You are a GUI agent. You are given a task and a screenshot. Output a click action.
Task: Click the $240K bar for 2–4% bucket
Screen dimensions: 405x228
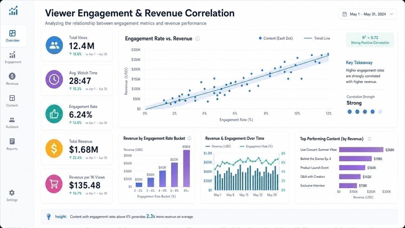click(x=151, y=182)
